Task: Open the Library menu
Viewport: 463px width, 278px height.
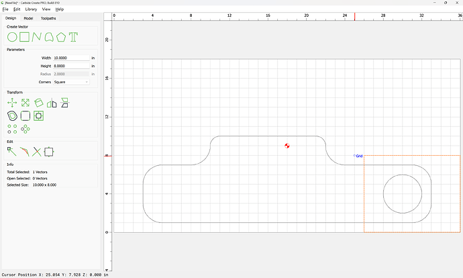Action: [x=31, y=9]
